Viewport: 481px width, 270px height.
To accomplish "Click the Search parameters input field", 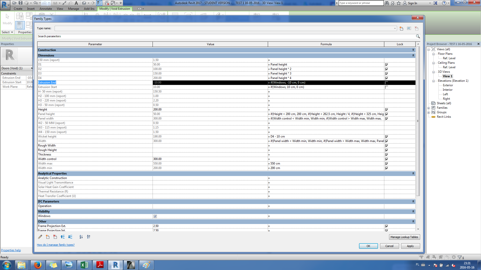I will pos(225,36).
